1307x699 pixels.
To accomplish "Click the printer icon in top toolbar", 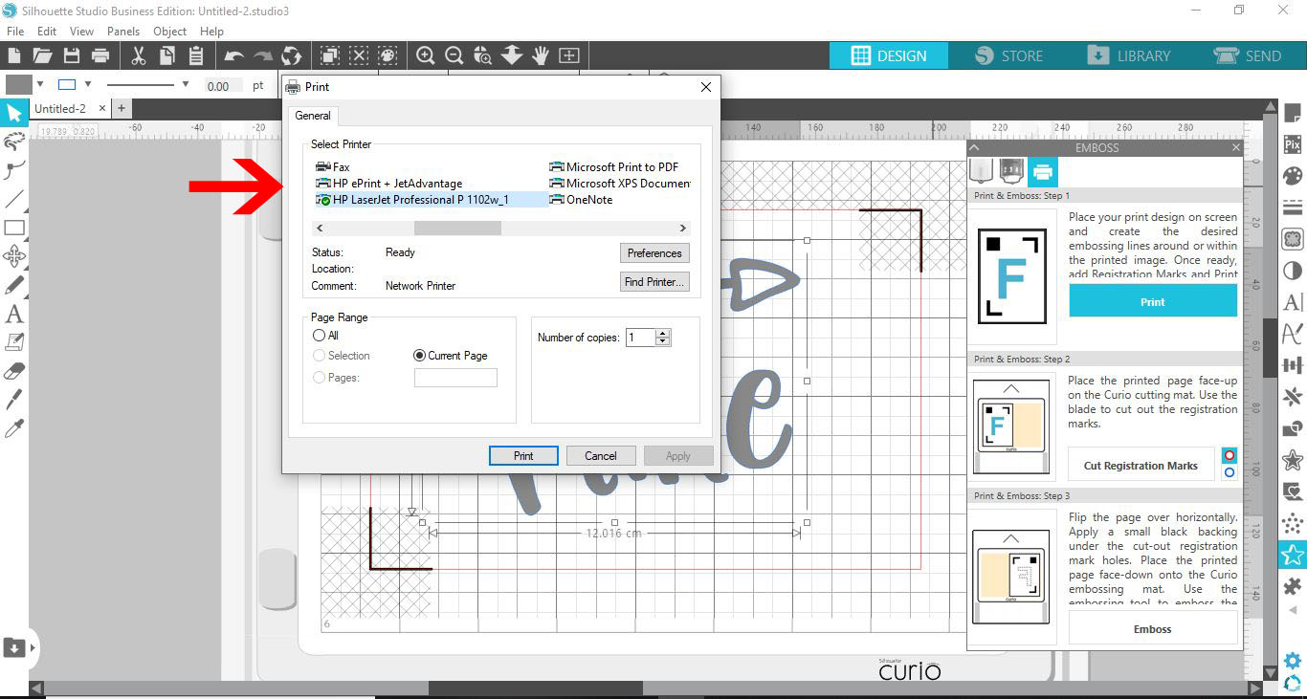I will pos(100,55).
